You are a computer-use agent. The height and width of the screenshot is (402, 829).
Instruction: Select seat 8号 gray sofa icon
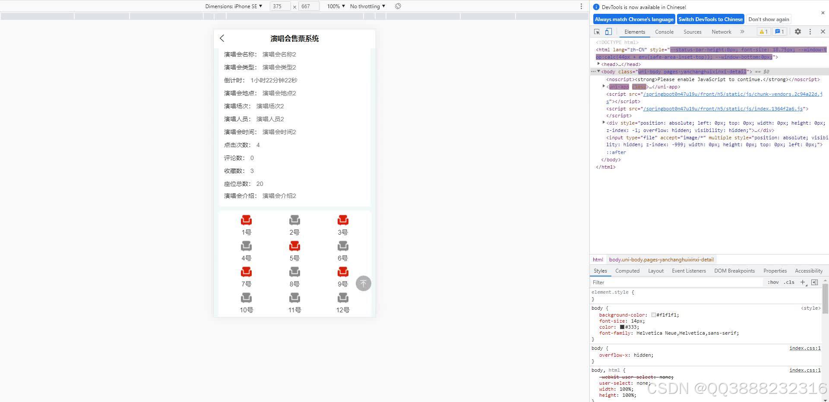[294, 272]
